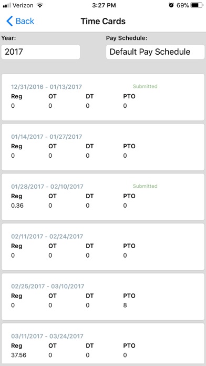Select the PTO value 8
This screenshot has height=366, width=206.
[125, 306]
